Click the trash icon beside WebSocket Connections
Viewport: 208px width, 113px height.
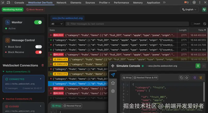(43, 65)
